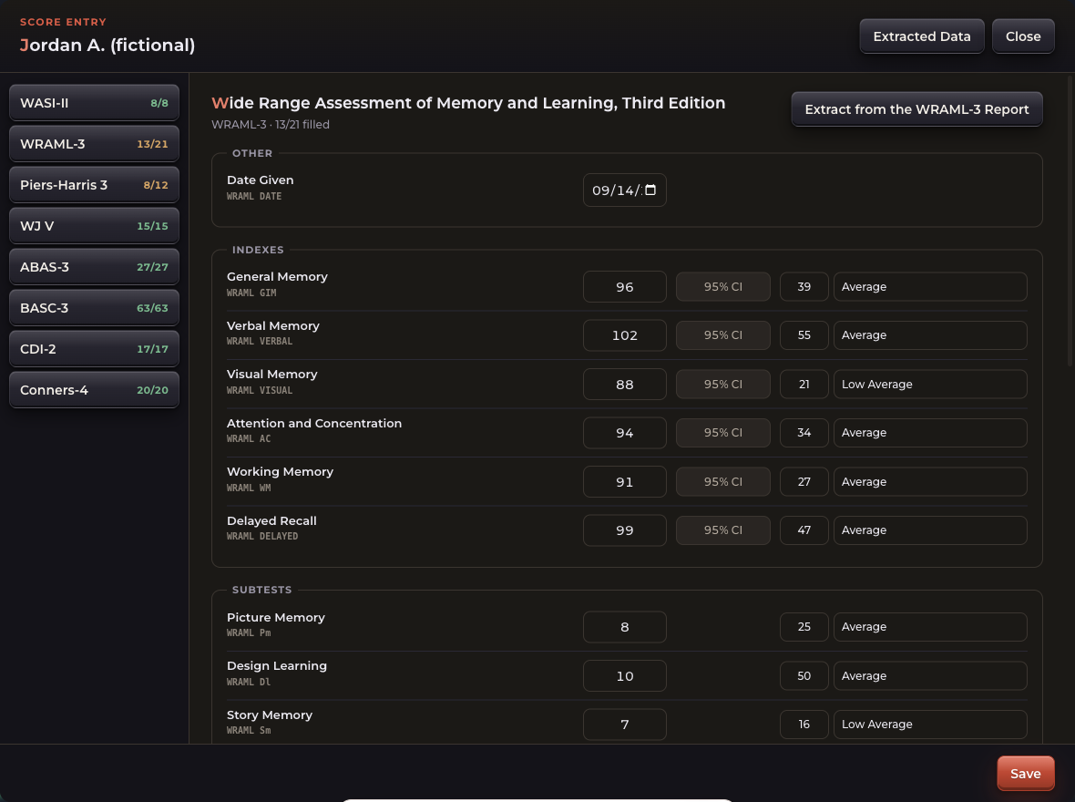Click the 'WRAML GIM' code label
This screenshot has width=1075, height=802.
coord(251,293)
